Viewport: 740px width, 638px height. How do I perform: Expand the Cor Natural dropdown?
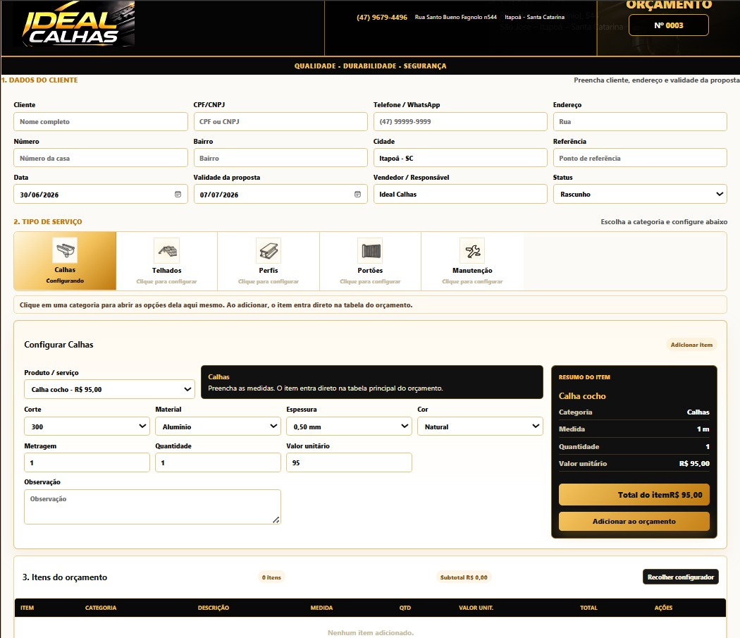tap(480, 427)
